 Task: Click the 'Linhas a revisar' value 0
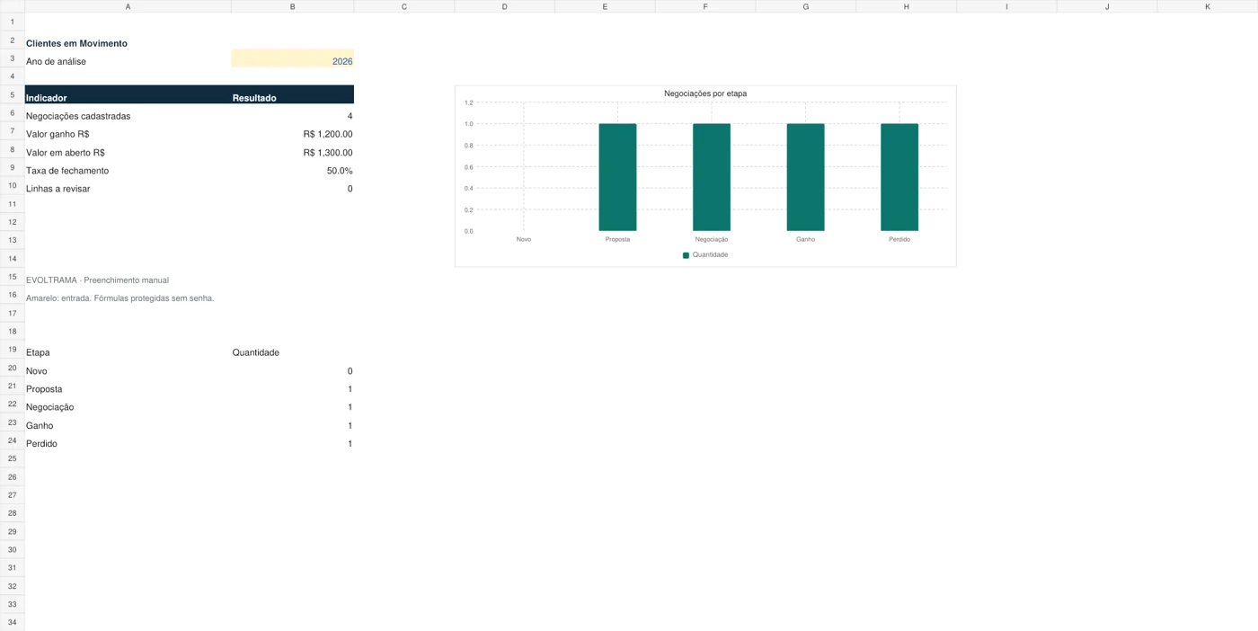click(292, 186)
